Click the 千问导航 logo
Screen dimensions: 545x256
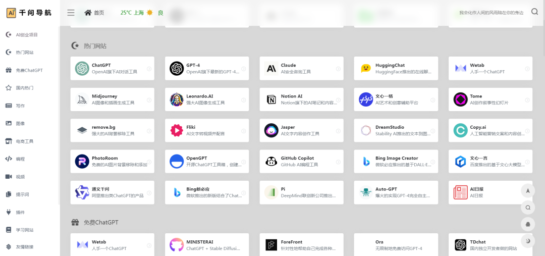point(29,13)
